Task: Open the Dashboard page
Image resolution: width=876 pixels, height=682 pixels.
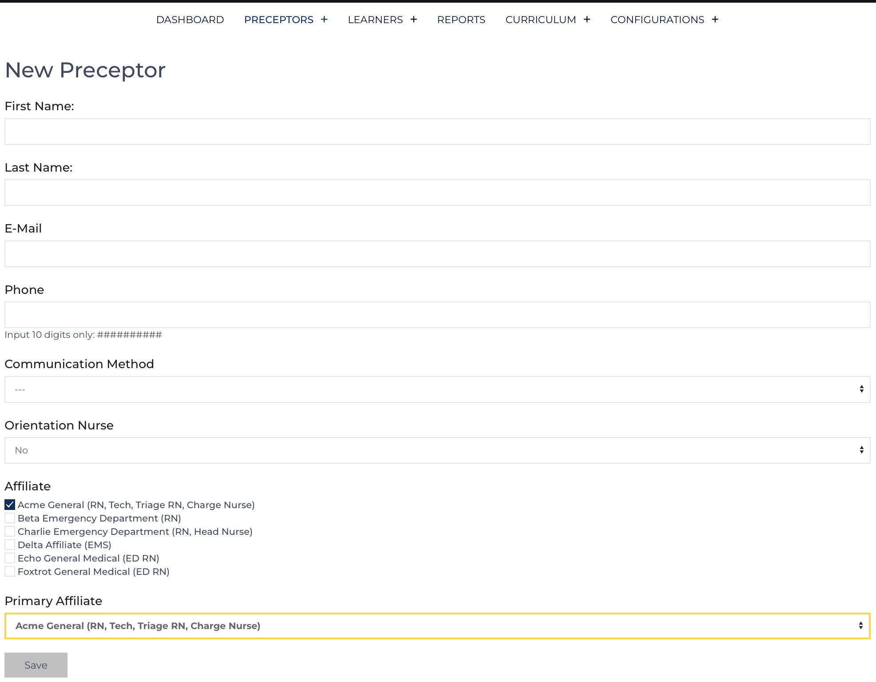Action: 190,20
